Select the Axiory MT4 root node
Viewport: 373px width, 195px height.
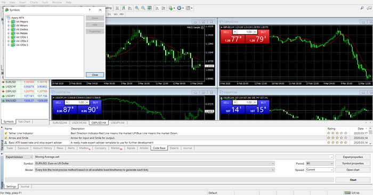[18, 18]
